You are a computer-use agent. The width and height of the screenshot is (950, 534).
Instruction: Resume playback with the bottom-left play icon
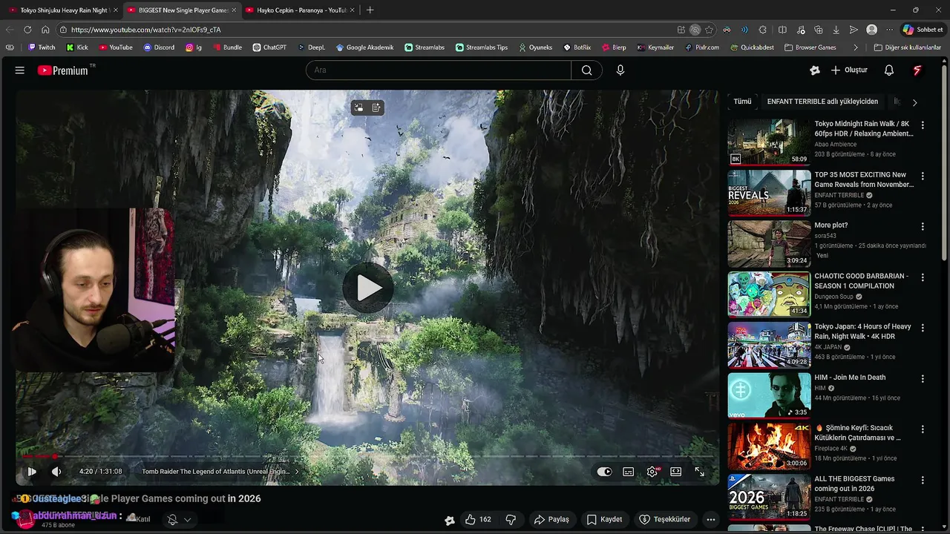32,472
